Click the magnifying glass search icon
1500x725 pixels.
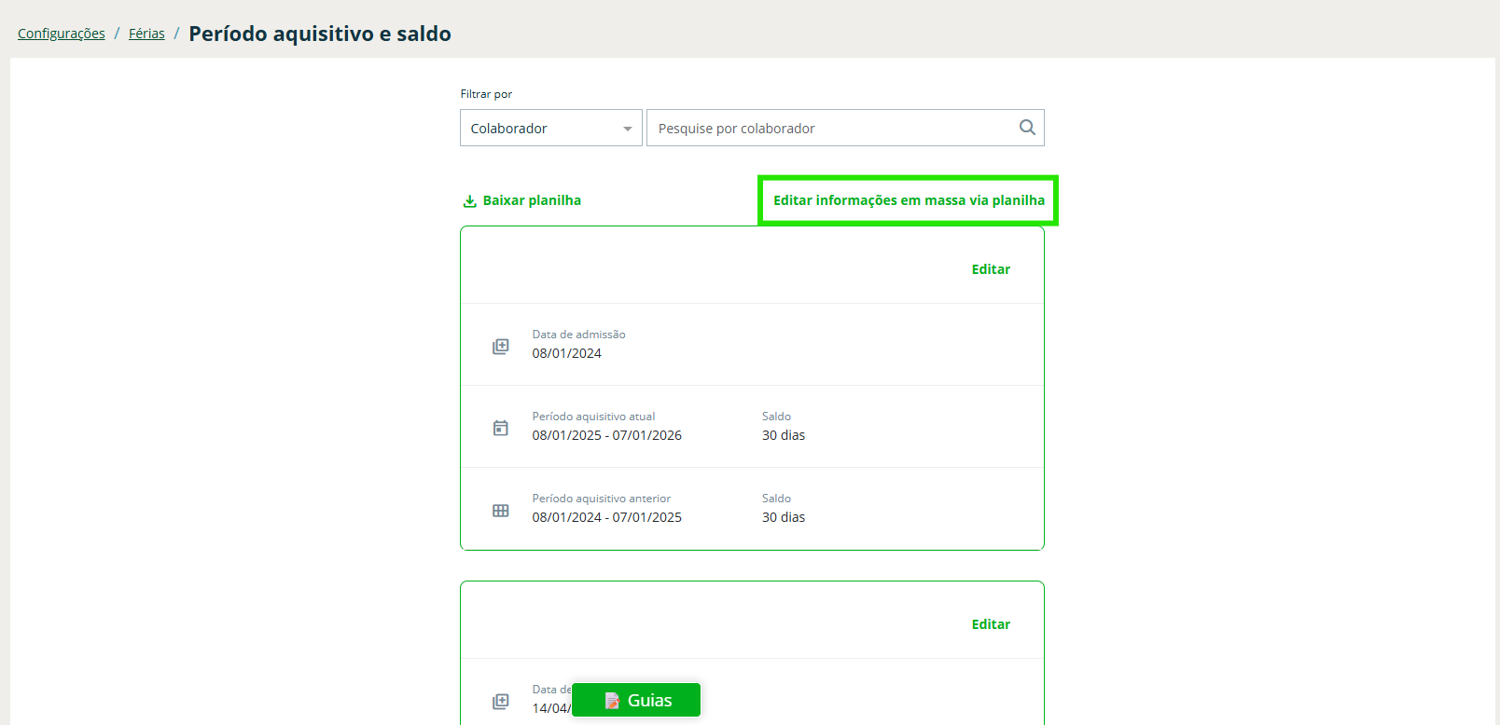(x=1027, y=128)
